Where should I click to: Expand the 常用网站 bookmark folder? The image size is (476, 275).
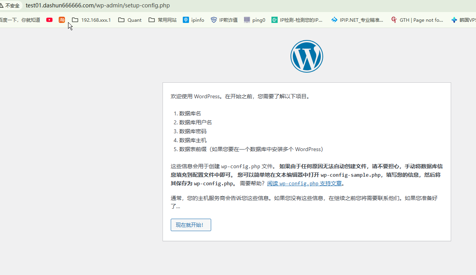coord(163,20)
